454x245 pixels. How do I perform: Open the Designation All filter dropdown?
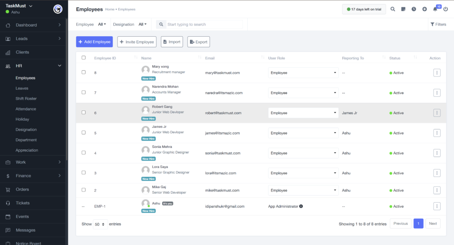pos(142,24)
